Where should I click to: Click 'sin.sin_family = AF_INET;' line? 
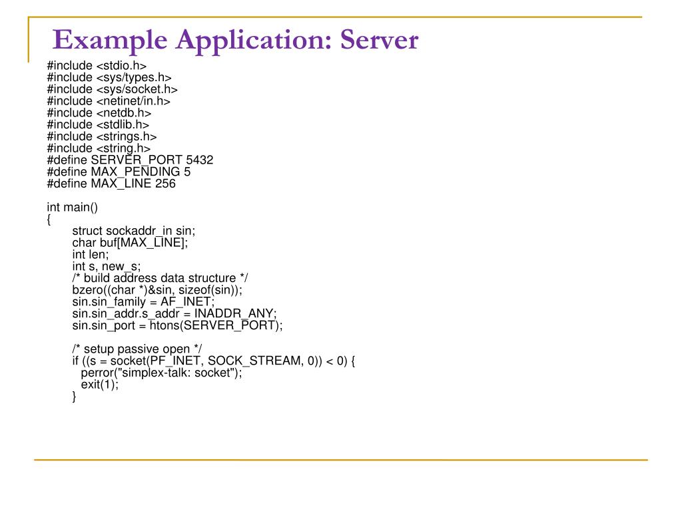pyautogui.click(x=144, y=301)
